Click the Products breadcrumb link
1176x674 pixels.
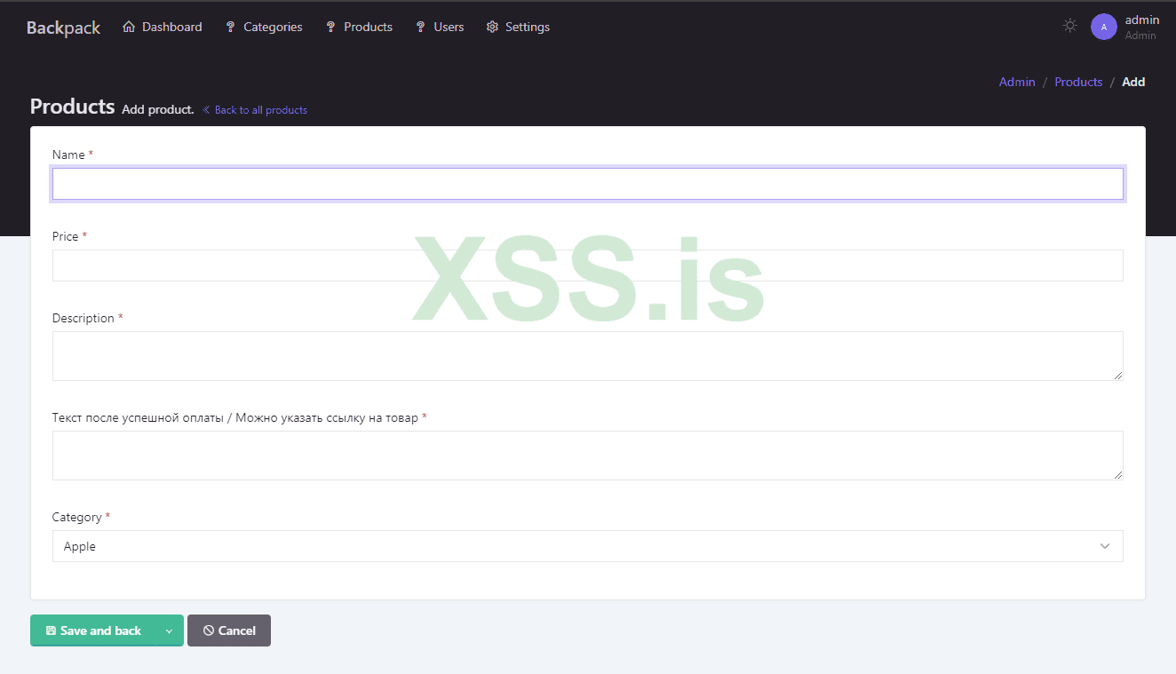coord(1078,82)
